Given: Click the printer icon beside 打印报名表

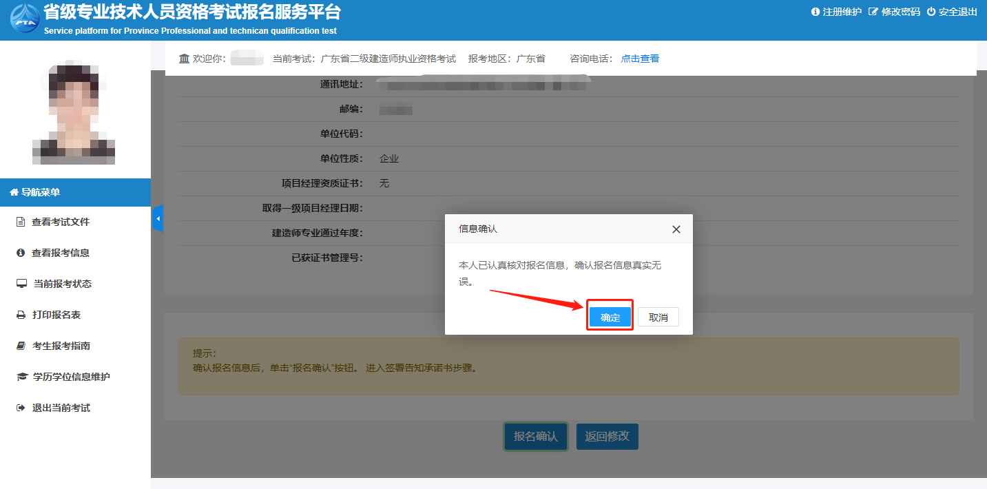Looking at the screenshot, I should click(x=21, y=315).
